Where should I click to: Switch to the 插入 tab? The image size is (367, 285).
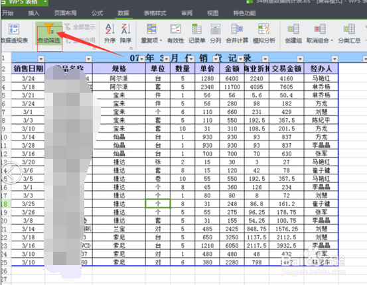tap(34, 13)
